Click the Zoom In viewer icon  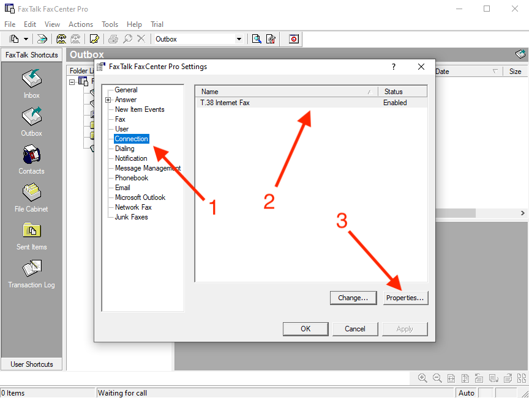point(422,378)
